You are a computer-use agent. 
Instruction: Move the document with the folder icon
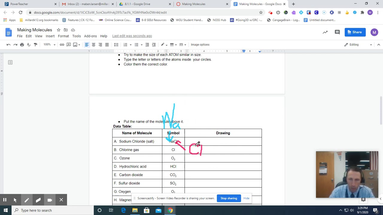point(66,30)
